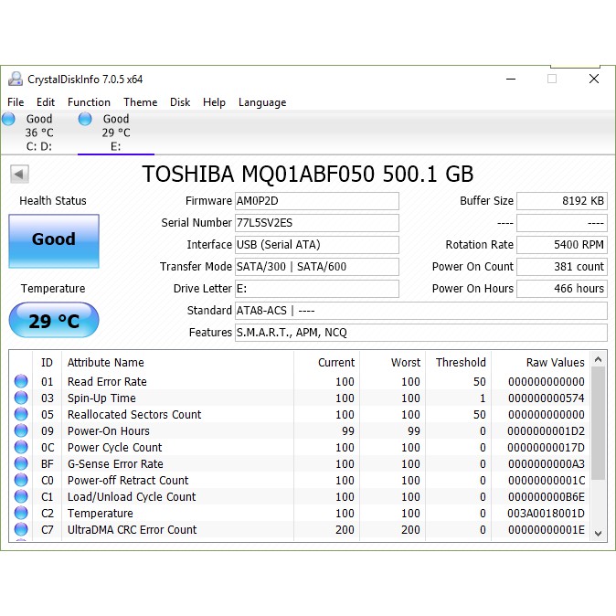Click the Attribute Name column header
Image resolution: width=616 pixels, height=616 pixels.
click(x=106, y=363)
